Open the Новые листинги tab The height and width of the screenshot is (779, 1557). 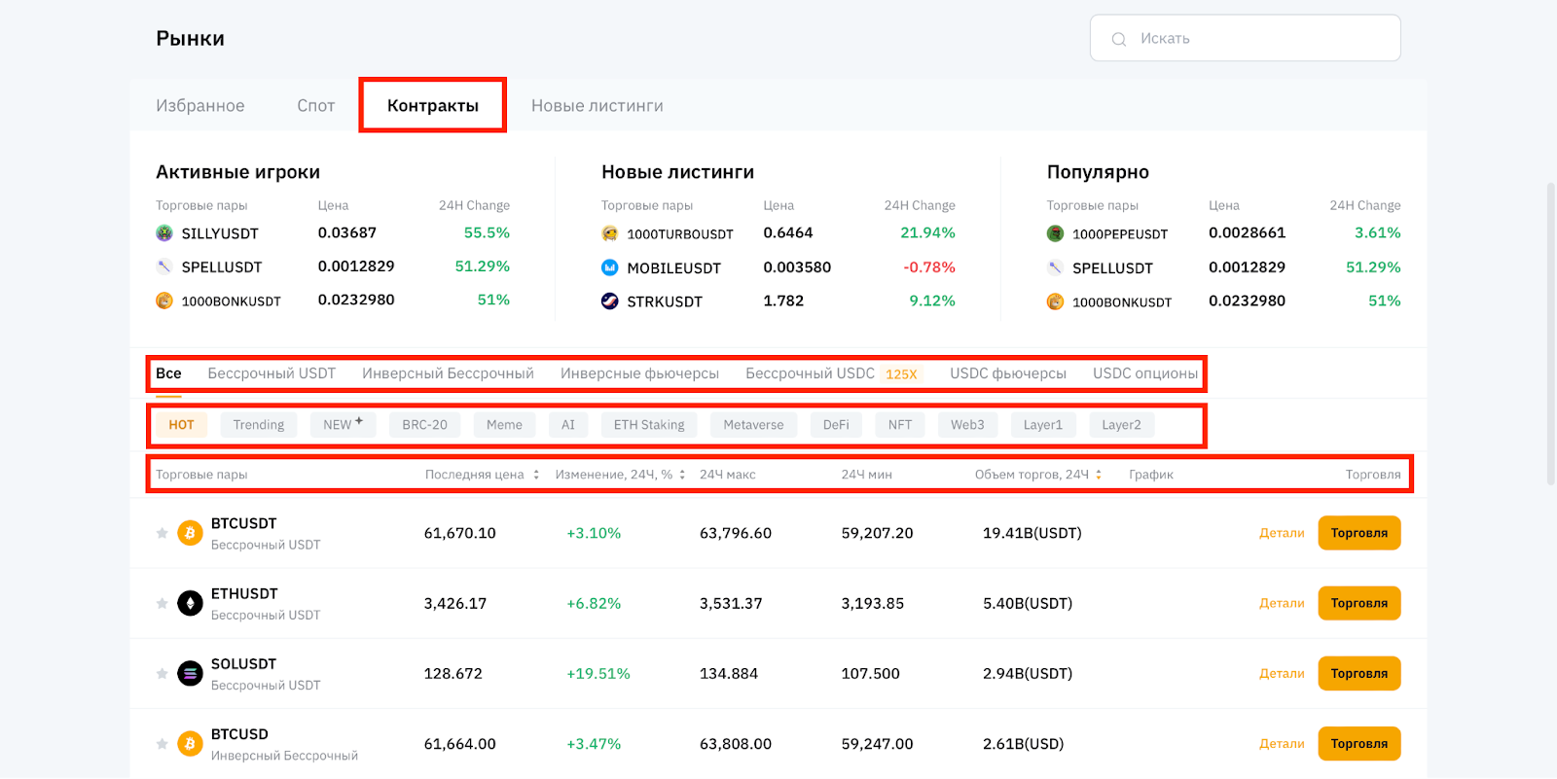pyautogui.click(x=597, y=106)
